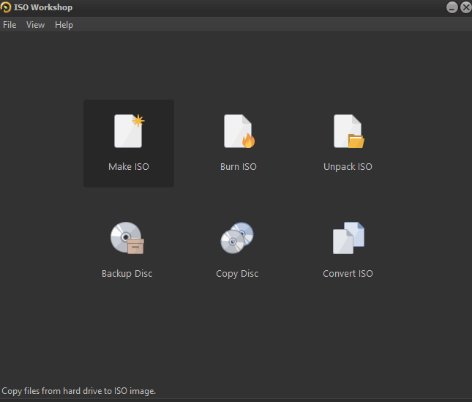The width and height of the screenshot is (472, 402).
Task: Click the Convert ISO documents icon
Action: [348, 238]
